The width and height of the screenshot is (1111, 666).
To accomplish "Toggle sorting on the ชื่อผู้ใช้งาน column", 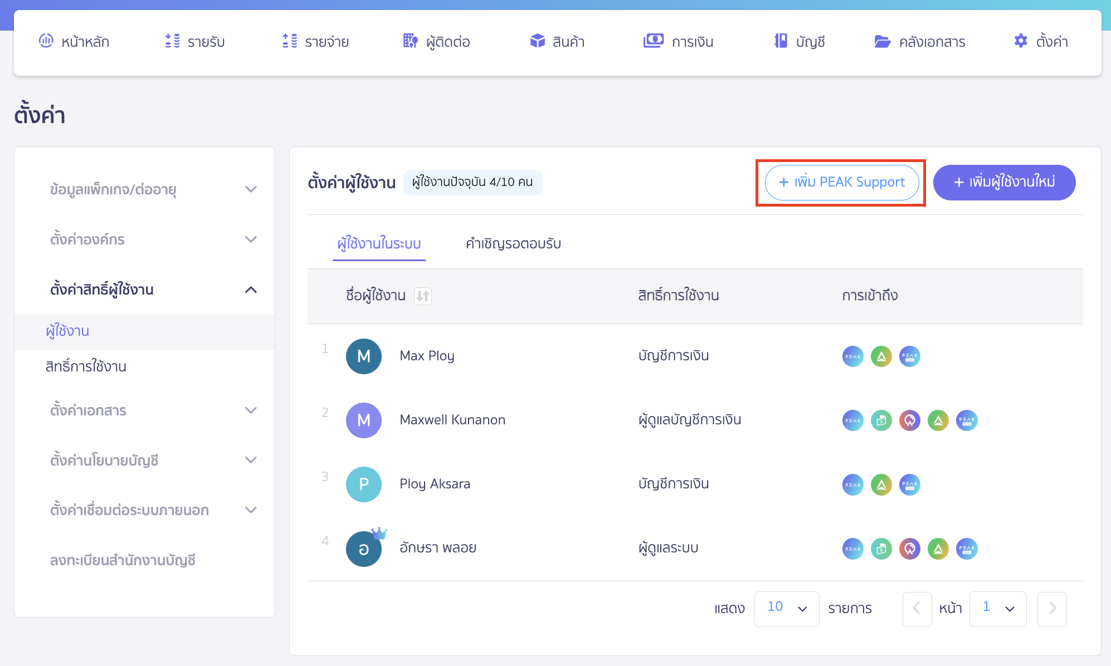I will [x=423, y=296].
